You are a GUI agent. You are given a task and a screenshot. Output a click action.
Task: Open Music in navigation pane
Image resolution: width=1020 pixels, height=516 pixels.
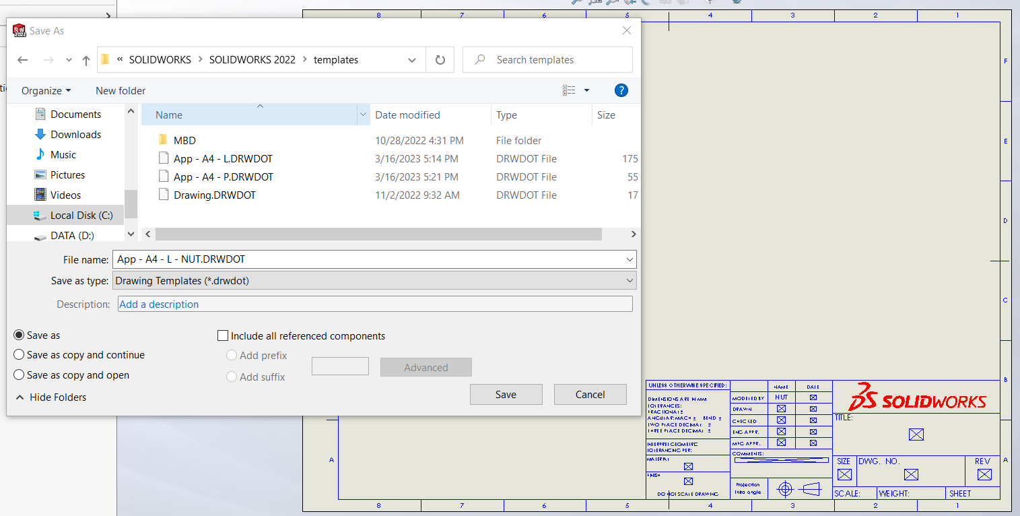[63, 155]
